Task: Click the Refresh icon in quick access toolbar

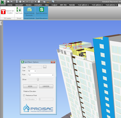Action: coord(32,2)
